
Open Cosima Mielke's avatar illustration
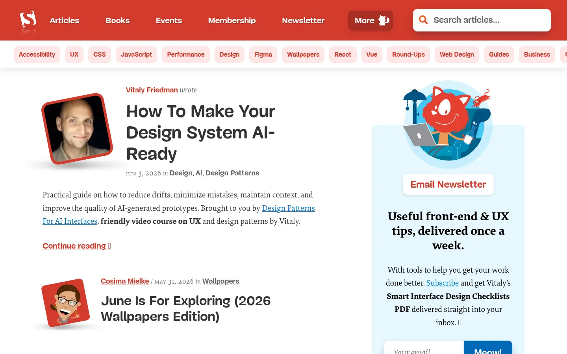(x=66, y=303)
